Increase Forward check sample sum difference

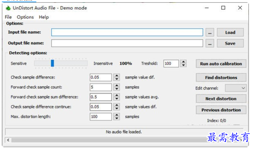(x=117, y=95)
